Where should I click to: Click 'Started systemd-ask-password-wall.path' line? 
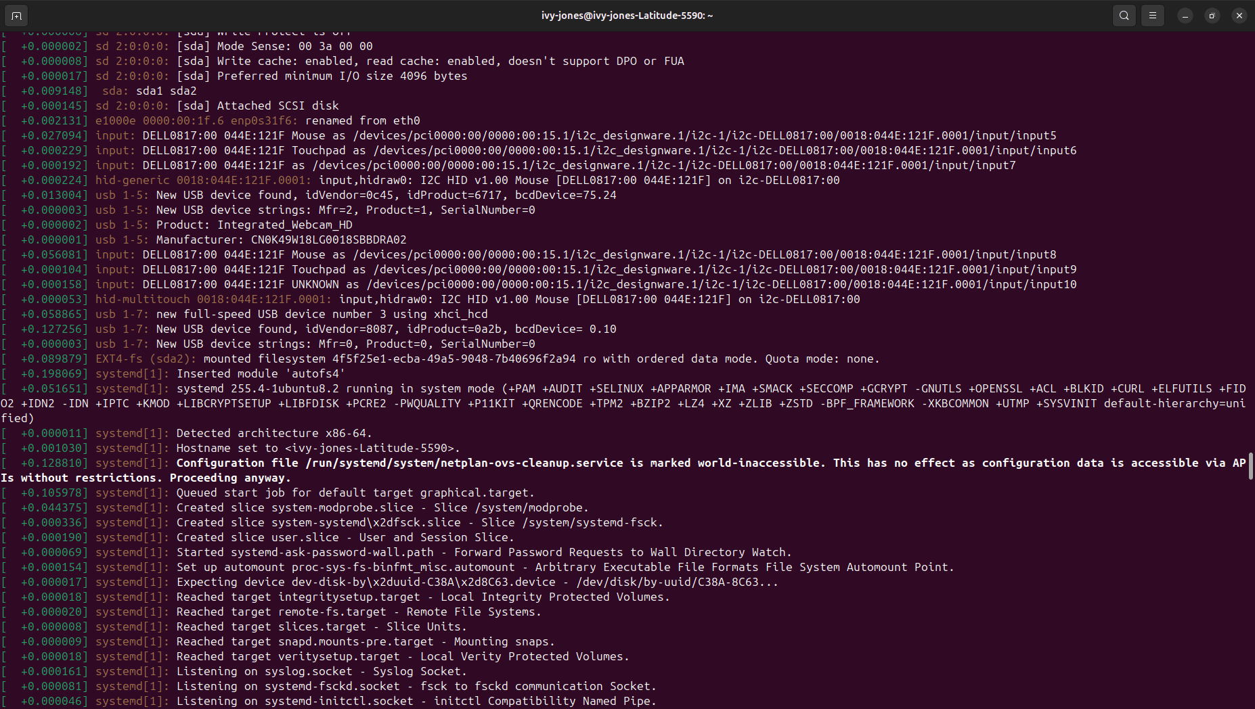pos(397,552)
